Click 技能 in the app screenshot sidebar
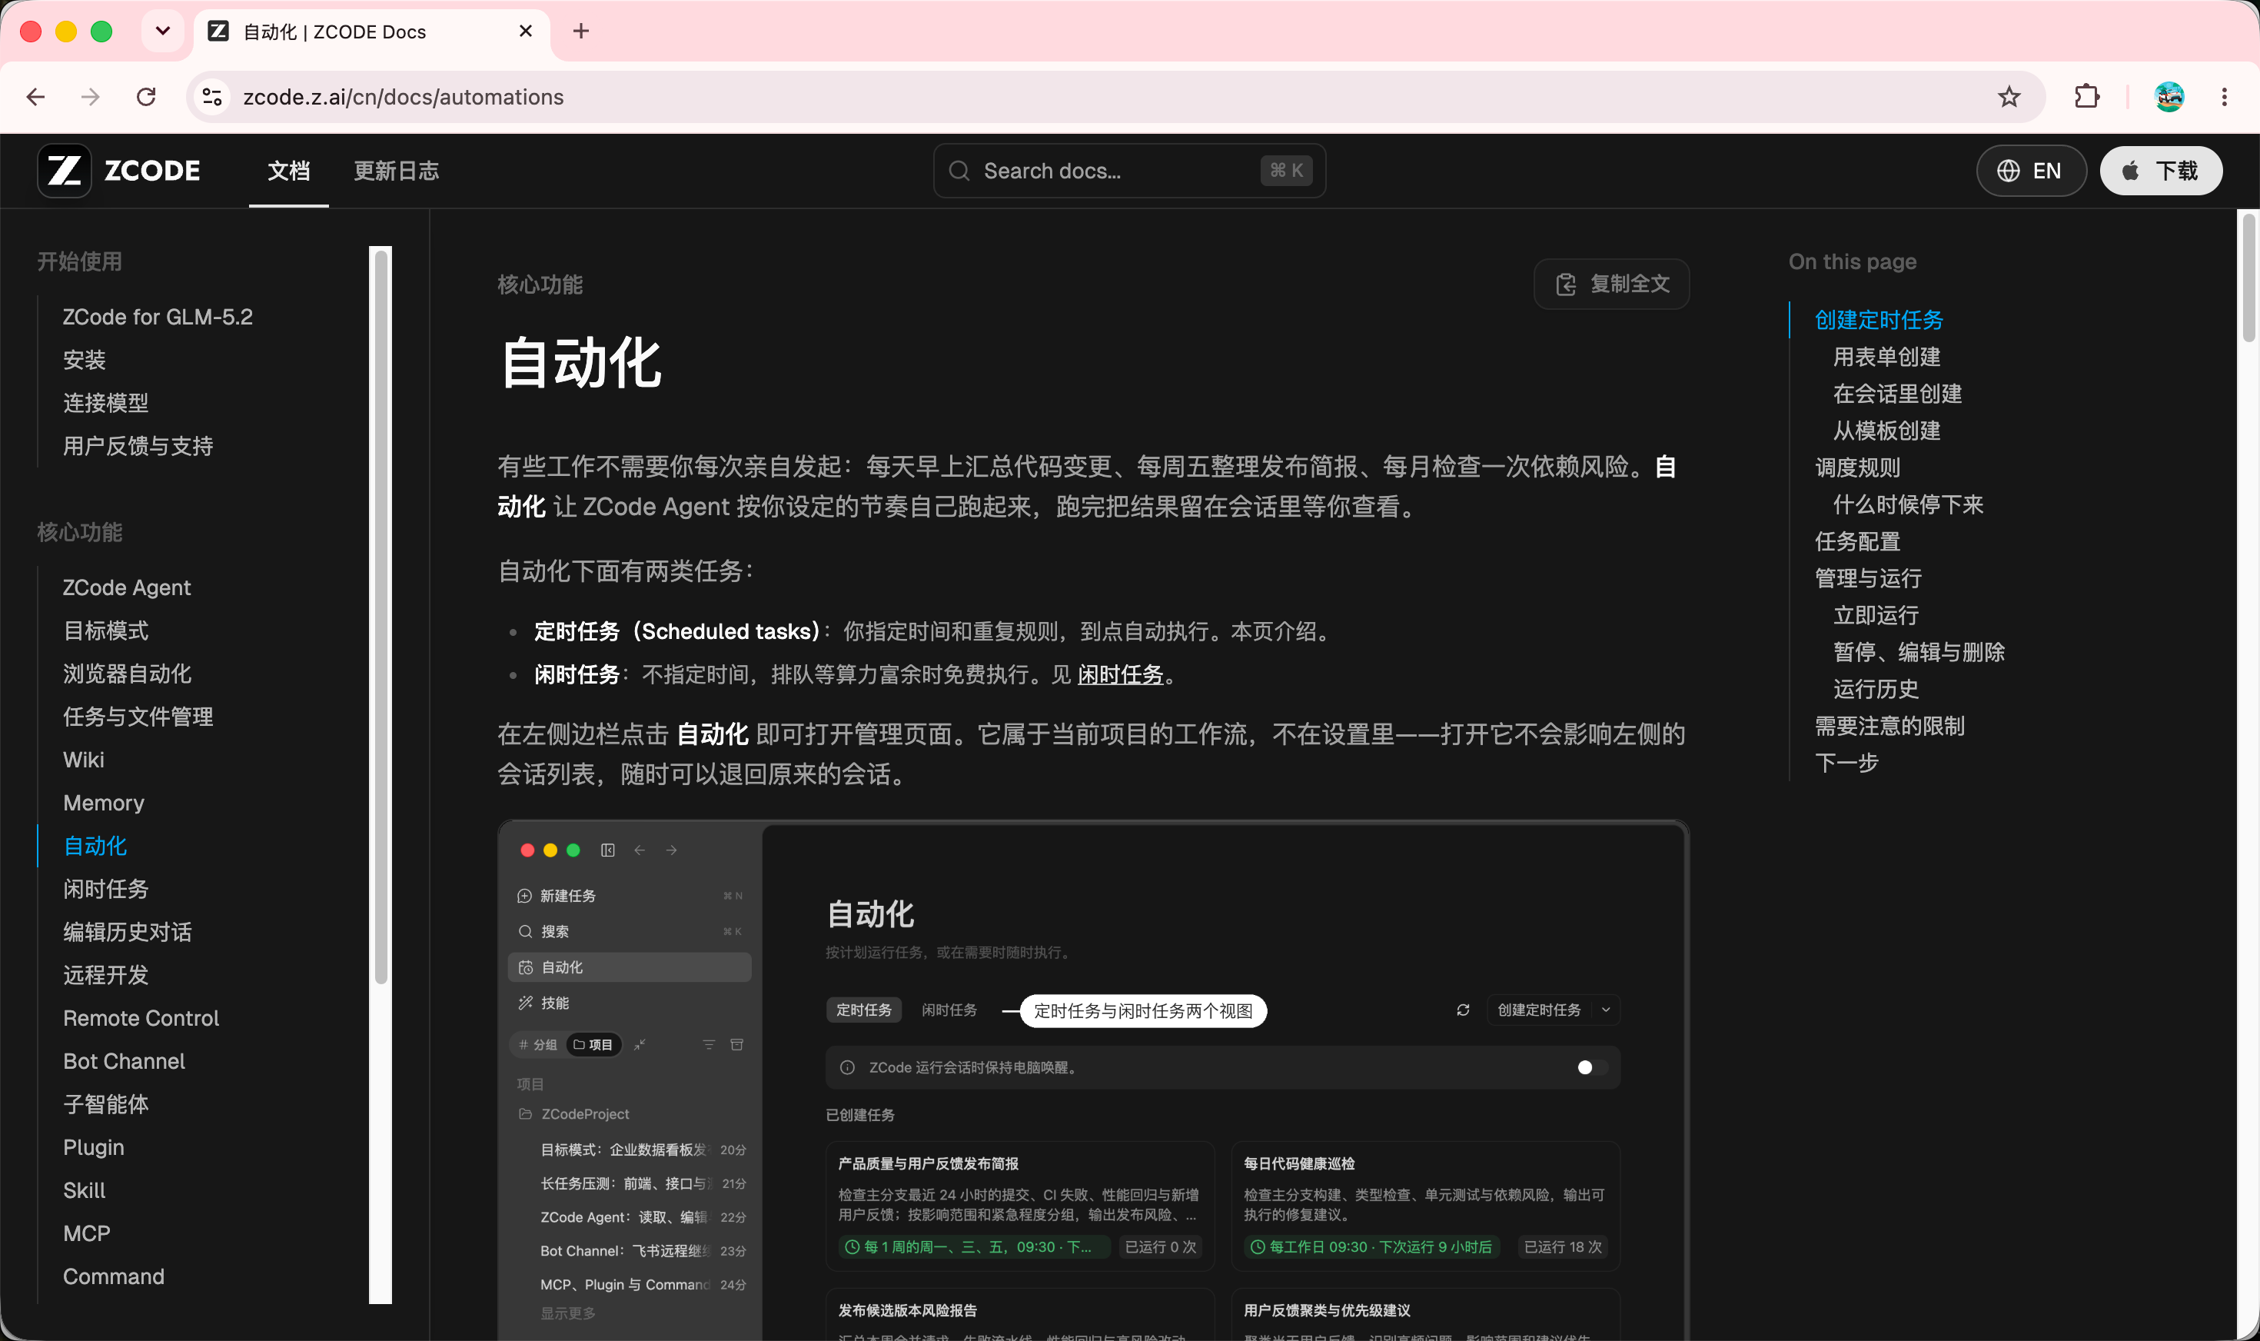This screenshot has width=2260, height=1341. [x=630, y=1003]
